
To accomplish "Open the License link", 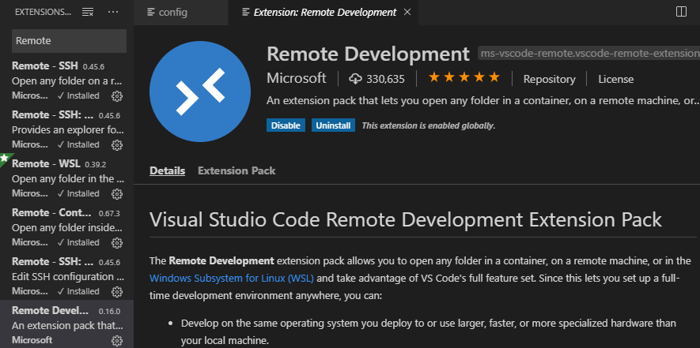I will (x=615, y=80).
